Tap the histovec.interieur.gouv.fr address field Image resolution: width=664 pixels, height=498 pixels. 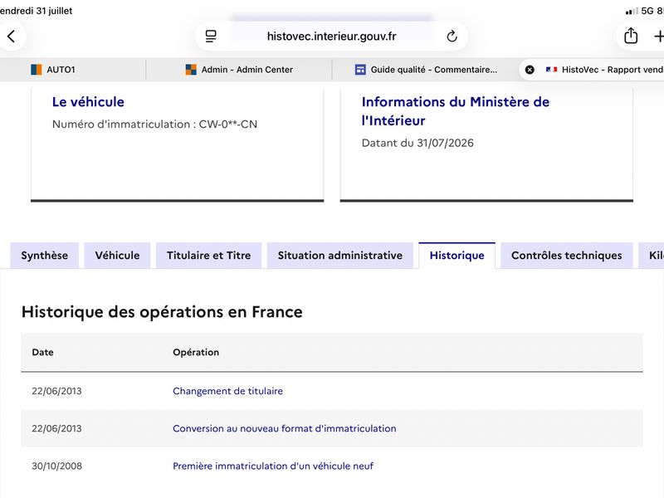(331, 37)
